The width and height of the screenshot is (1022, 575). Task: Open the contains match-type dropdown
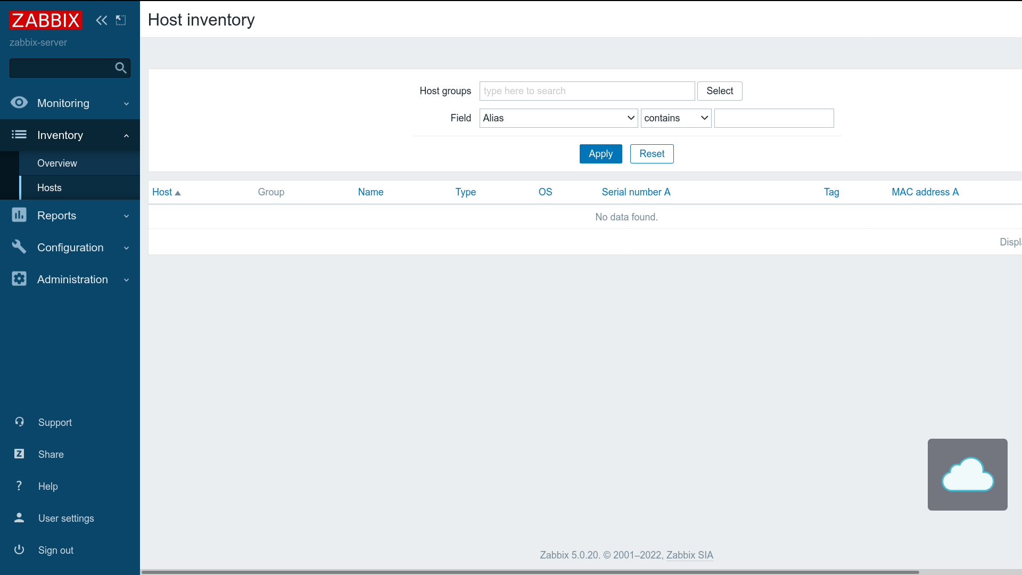point(675,118)
